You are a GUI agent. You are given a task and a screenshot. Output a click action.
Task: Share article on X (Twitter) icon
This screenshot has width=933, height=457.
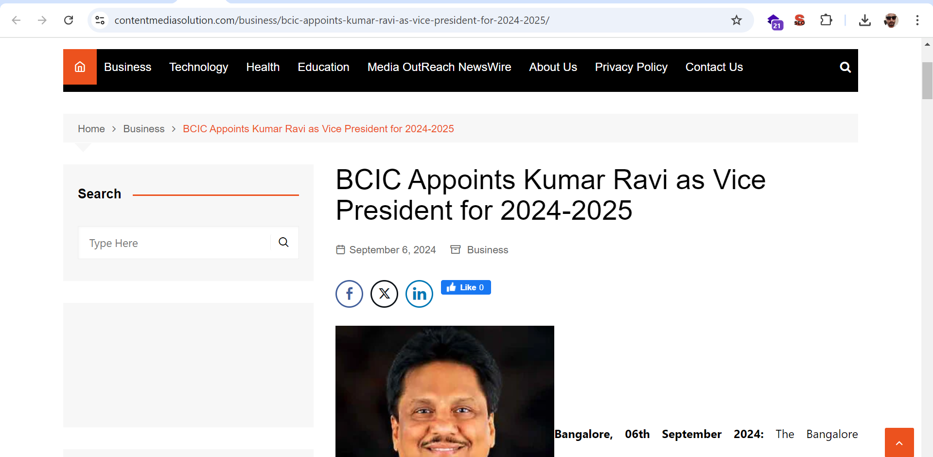pyautogui.click(x=384, y=294)
